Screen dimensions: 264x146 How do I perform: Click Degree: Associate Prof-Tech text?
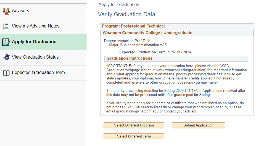click(127, 41)
